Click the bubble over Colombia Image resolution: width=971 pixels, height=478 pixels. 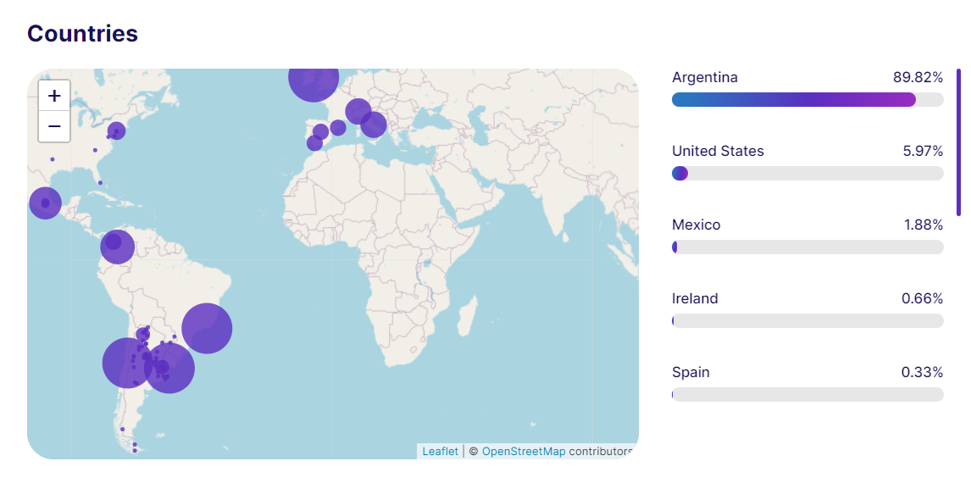(118, 247)
